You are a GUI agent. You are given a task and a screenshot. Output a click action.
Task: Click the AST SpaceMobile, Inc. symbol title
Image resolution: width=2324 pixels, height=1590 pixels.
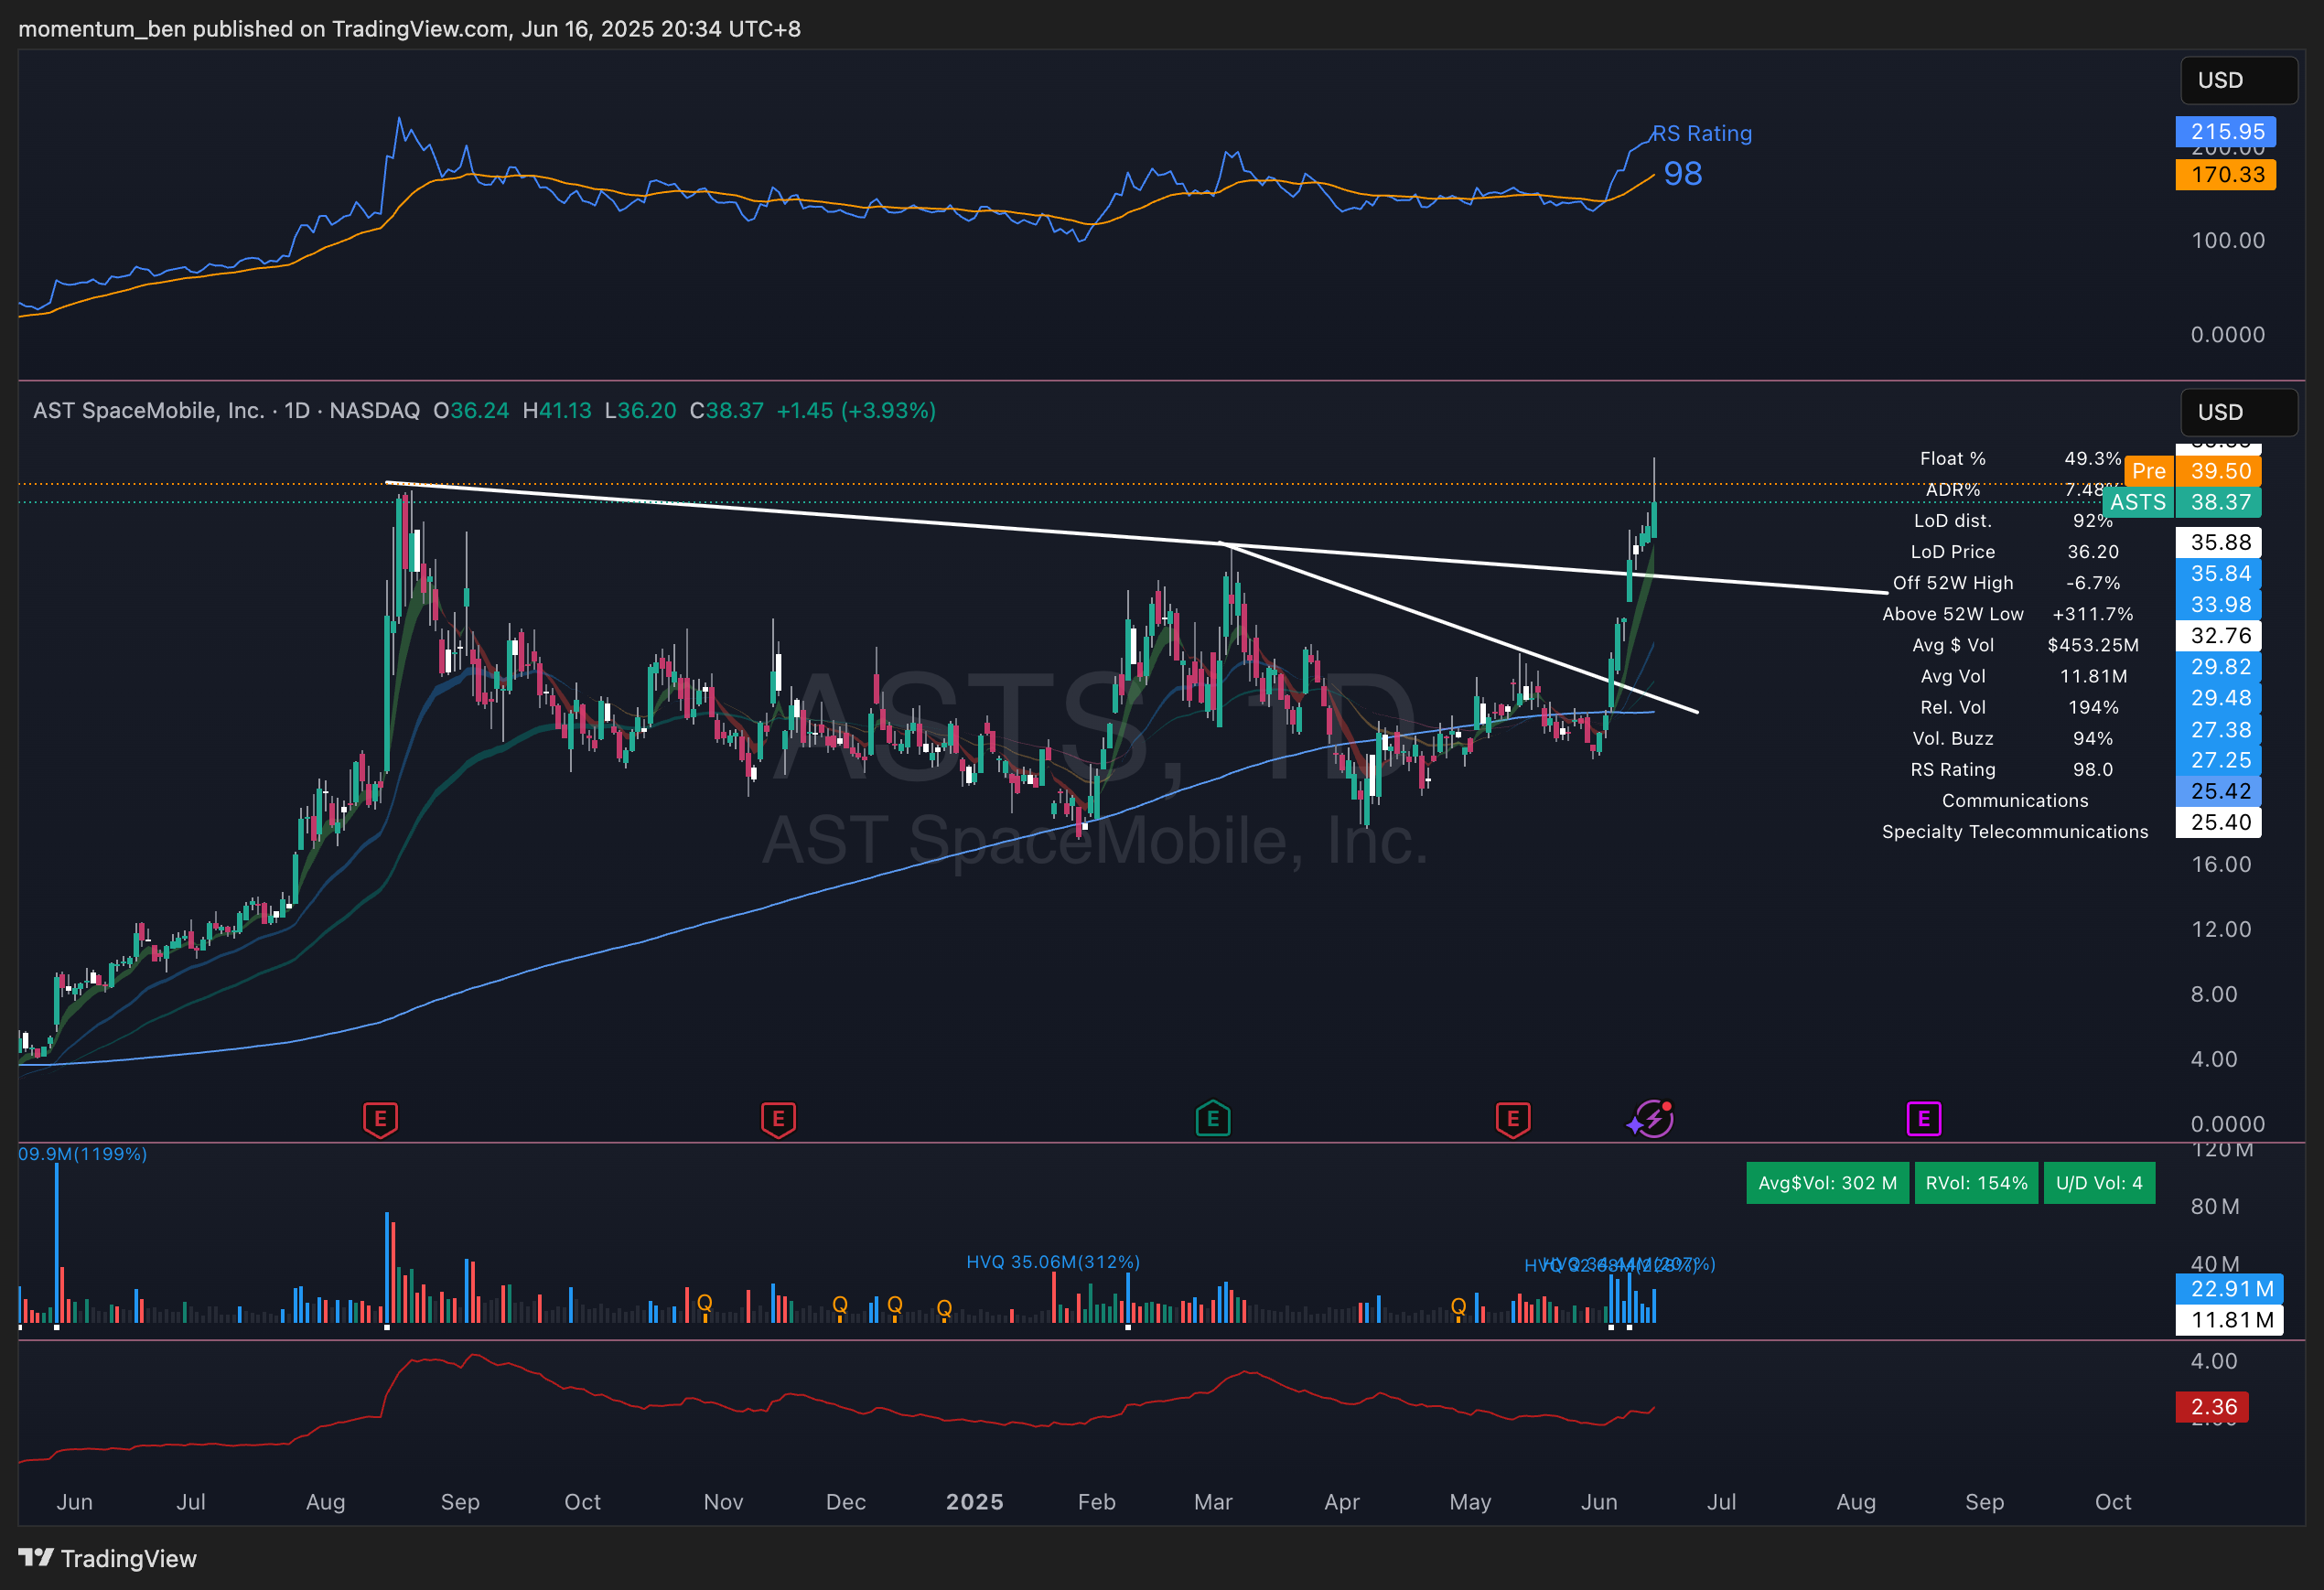(x=148, y=411)
